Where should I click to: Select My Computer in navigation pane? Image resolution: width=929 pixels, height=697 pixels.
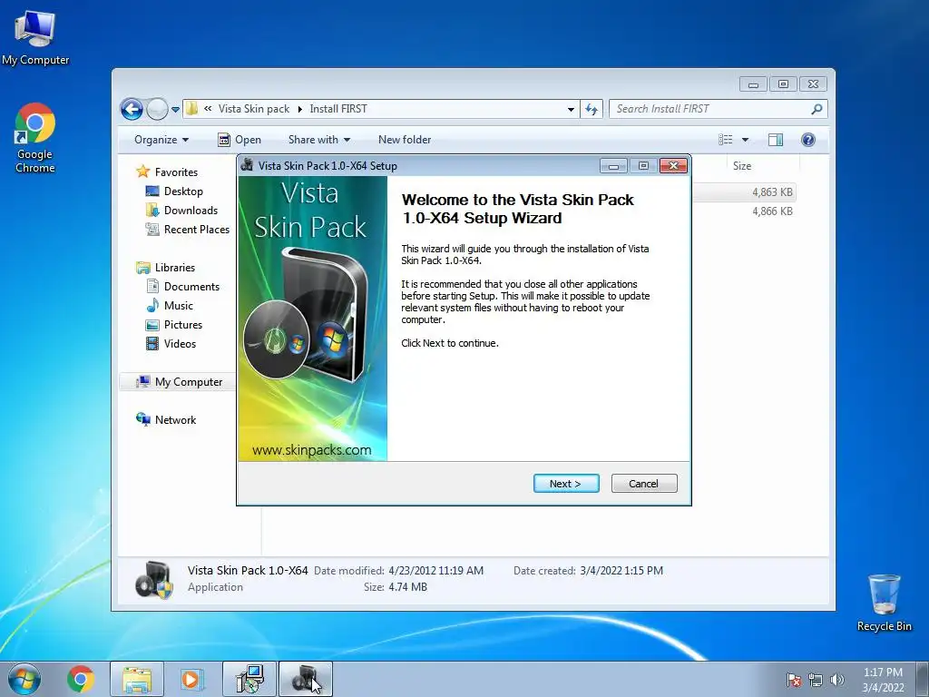click(178, 382)
